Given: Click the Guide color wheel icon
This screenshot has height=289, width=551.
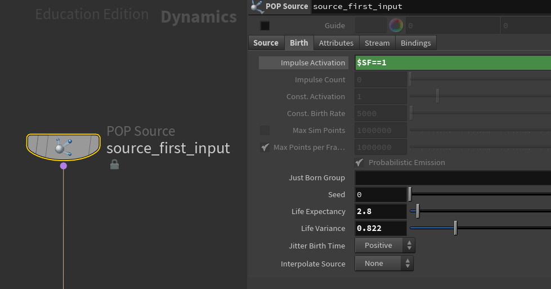Looking at the screenshot, I should pyautogui.click(x=396, y=26).
